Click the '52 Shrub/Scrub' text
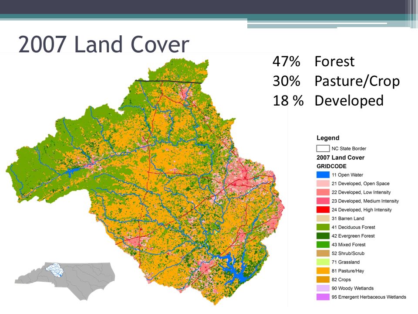 tap(348, 253)
